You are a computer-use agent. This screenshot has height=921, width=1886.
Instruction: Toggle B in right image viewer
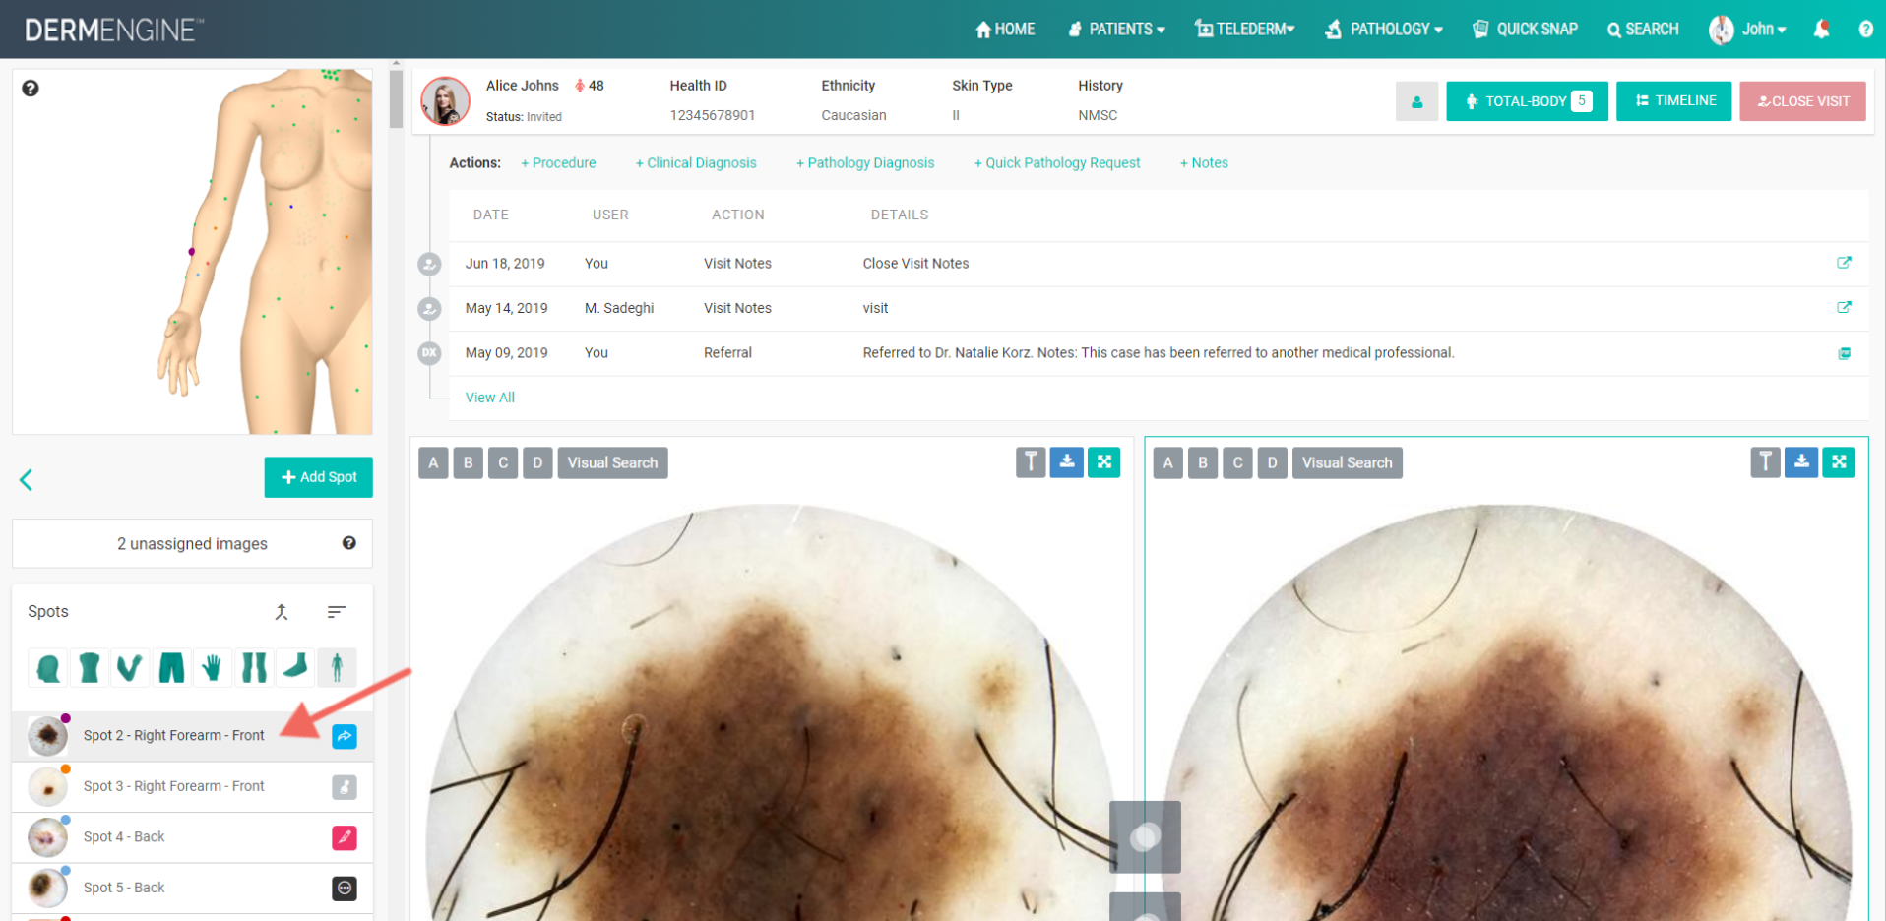pos(1203,463)
